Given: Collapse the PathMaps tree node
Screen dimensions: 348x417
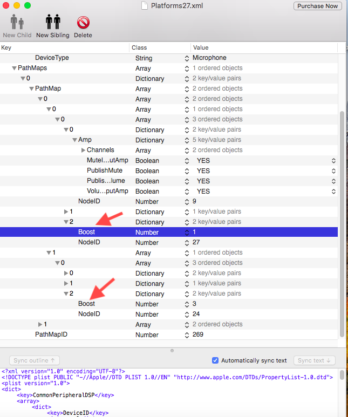Looking at the screenshot, I should click(15, 69).
